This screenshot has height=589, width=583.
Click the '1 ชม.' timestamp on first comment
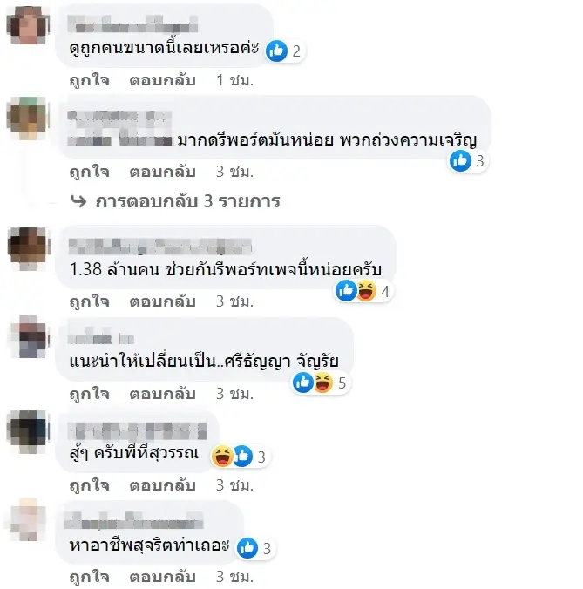point(234,80)
